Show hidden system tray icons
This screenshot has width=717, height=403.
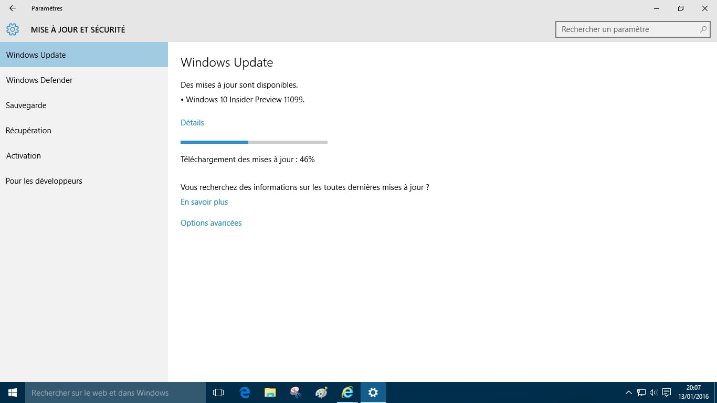[x=628, y=393]
